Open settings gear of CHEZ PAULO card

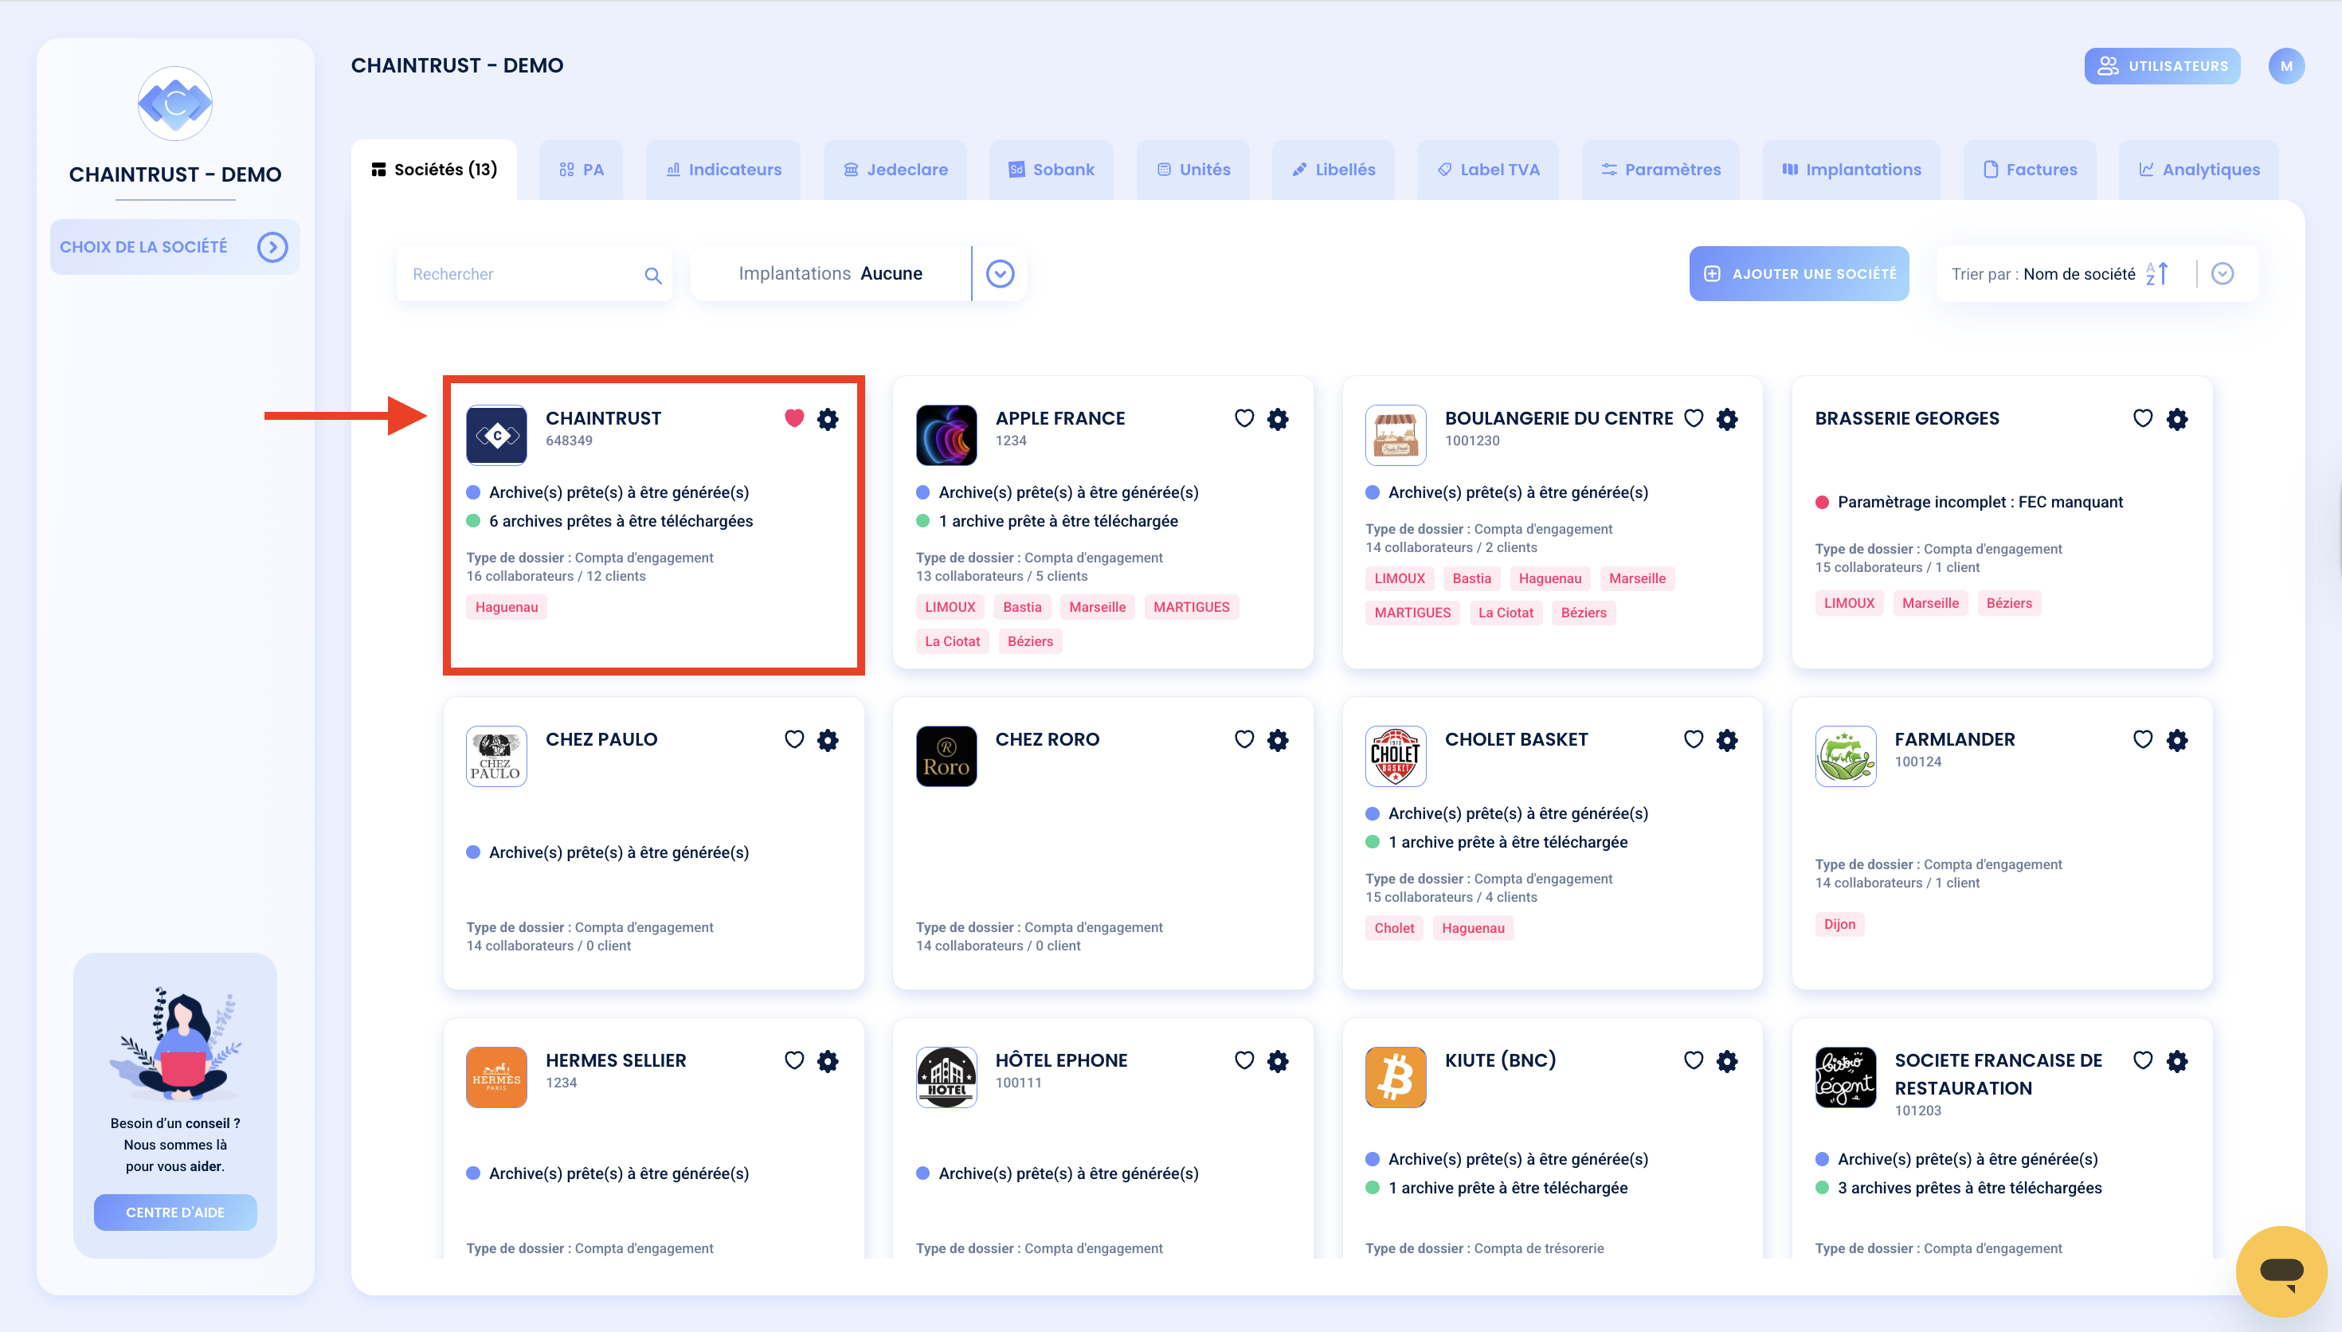point(828,740)
